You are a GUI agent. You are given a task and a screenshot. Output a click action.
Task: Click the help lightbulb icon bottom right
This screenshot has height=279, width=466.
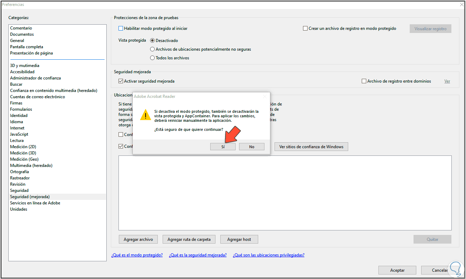pos(455,269)
